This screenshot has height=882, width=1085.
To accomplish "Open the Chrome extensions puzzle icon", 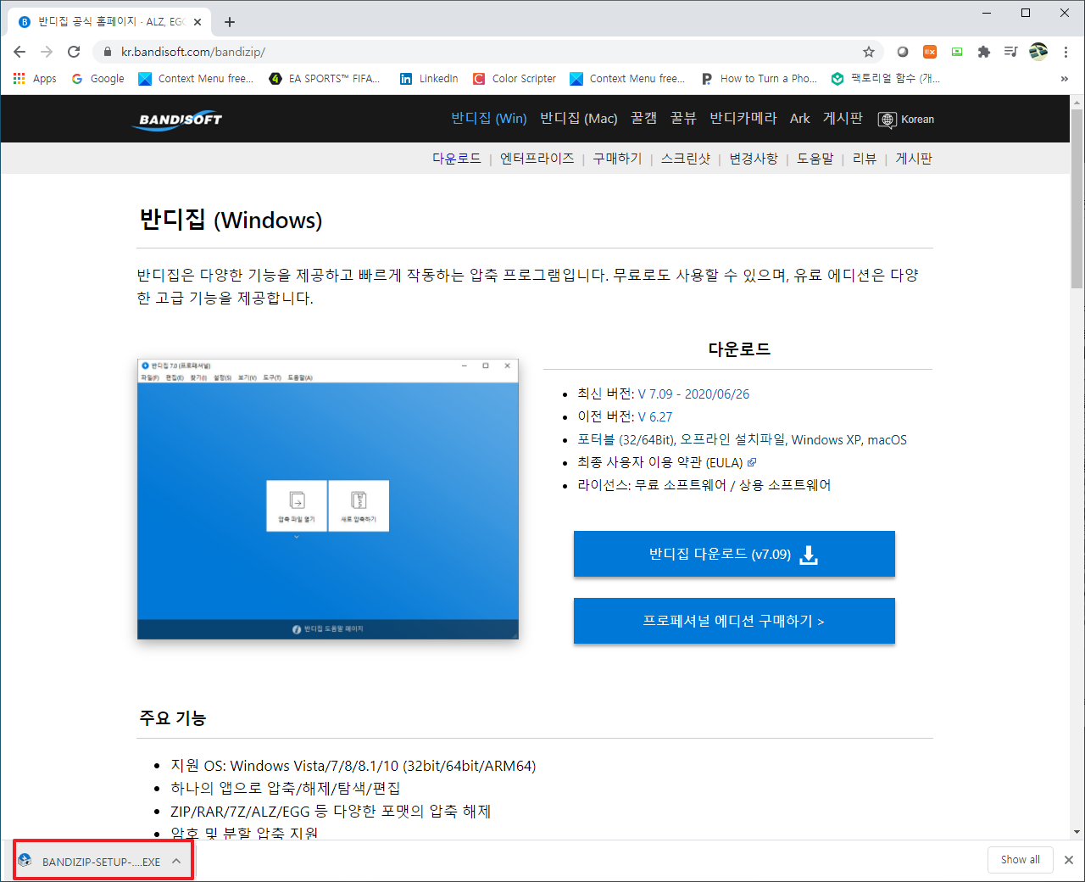I will 984,52.
